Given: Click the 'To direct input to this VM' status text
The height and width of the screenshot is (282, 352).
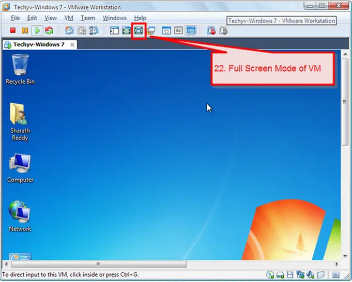Looking at the screenshot, I should pos(70,275).
